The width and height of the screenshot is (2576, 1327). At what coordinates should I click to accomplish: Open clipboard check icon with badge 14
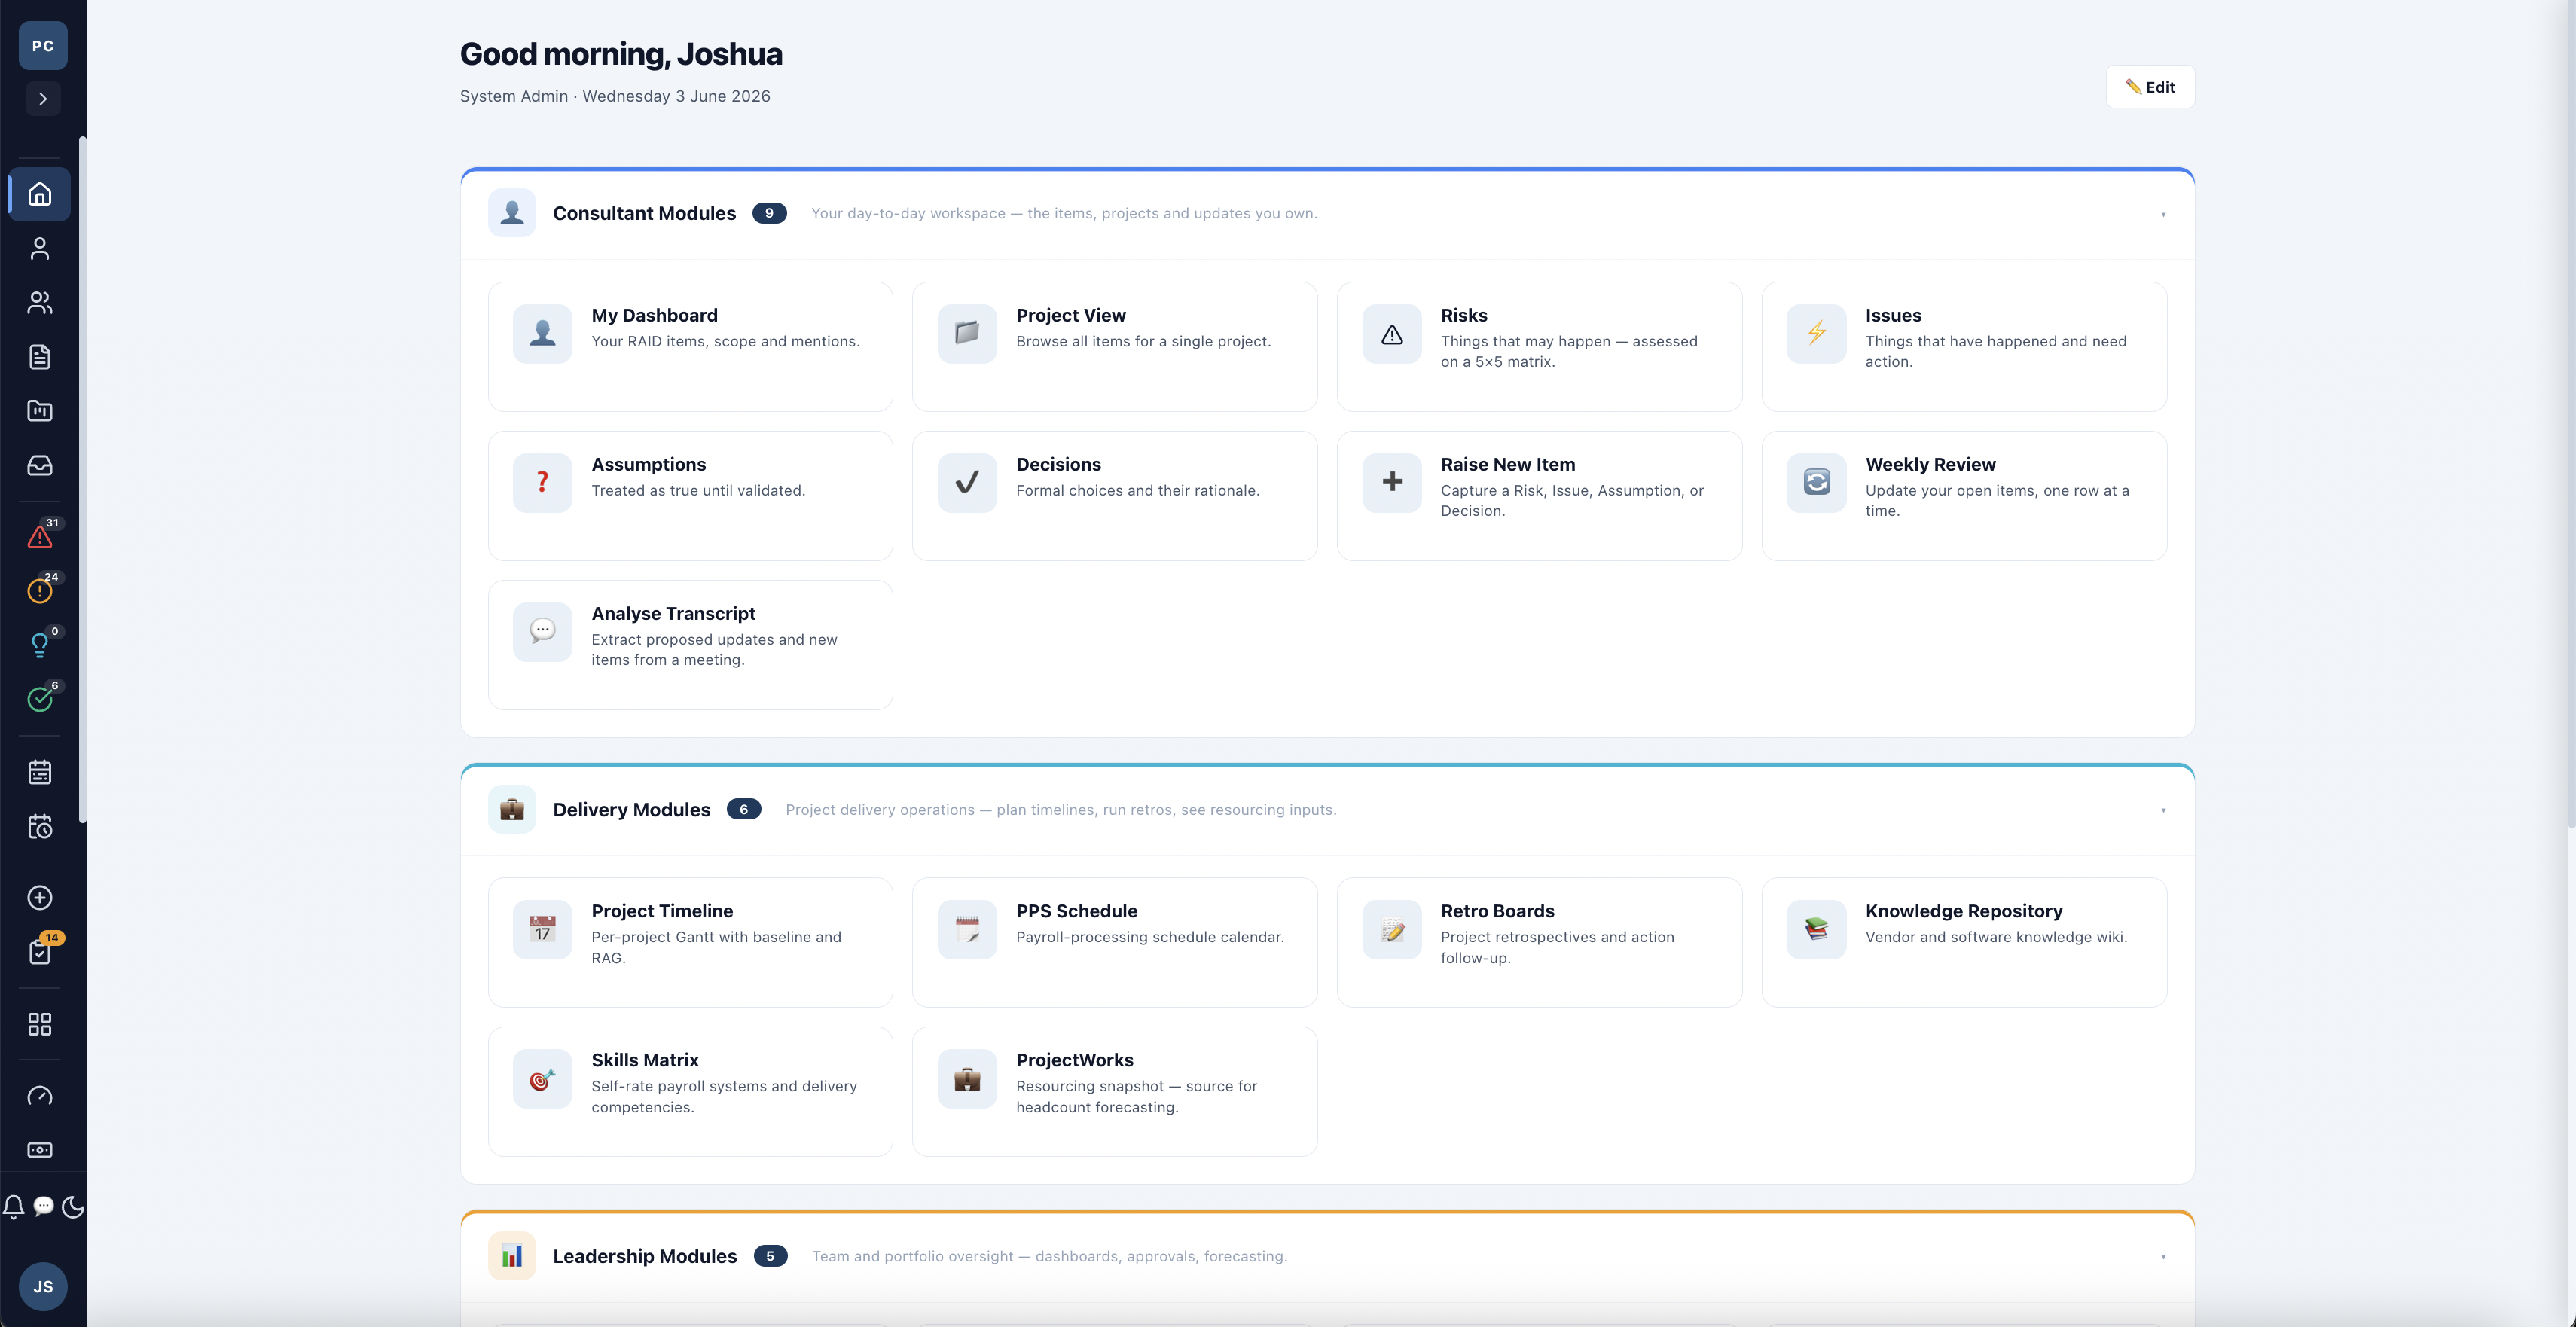point(40,952)
